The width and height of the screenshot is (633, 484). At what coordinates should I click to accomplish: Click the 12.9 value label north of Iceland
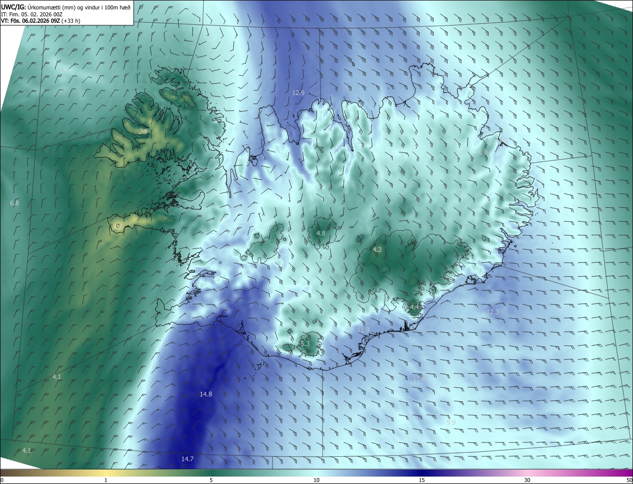click(298, 93)
